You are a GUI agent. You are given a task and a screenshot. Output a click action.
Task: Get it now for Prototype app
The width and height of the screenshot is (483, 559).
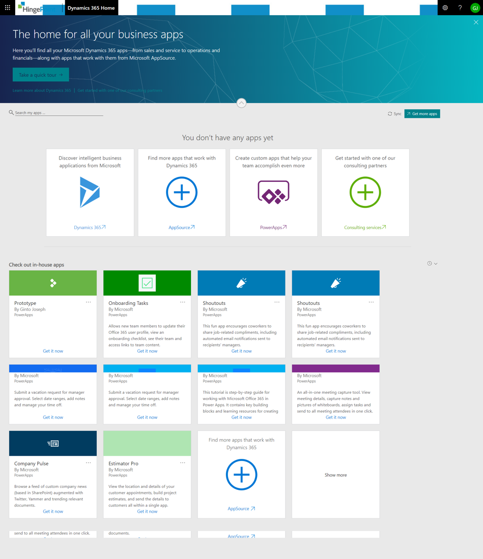53,351
